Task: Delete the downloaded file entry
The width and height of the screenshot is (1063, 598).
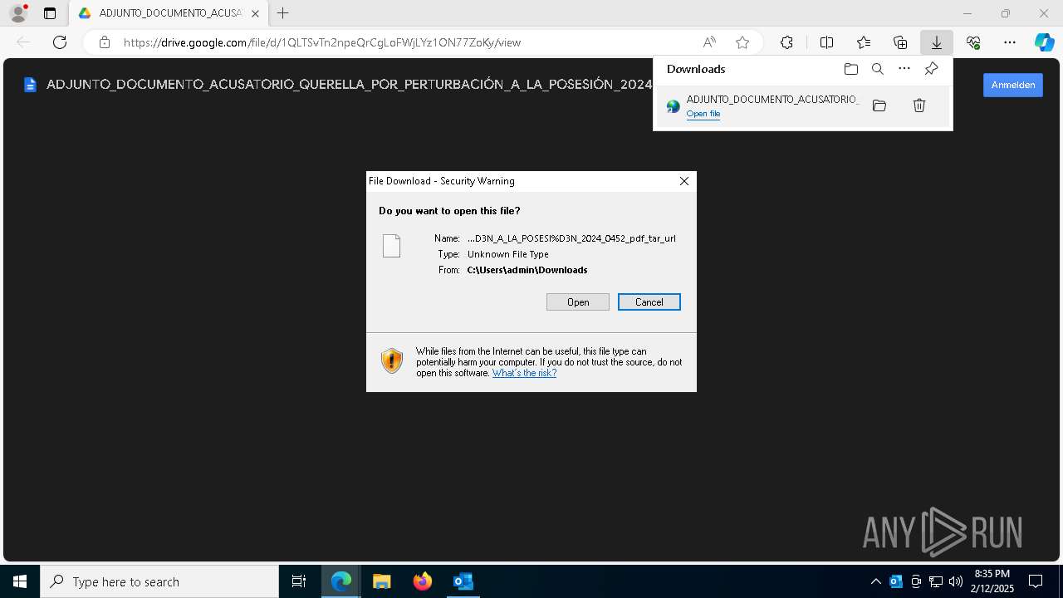Action: point(919,105)
